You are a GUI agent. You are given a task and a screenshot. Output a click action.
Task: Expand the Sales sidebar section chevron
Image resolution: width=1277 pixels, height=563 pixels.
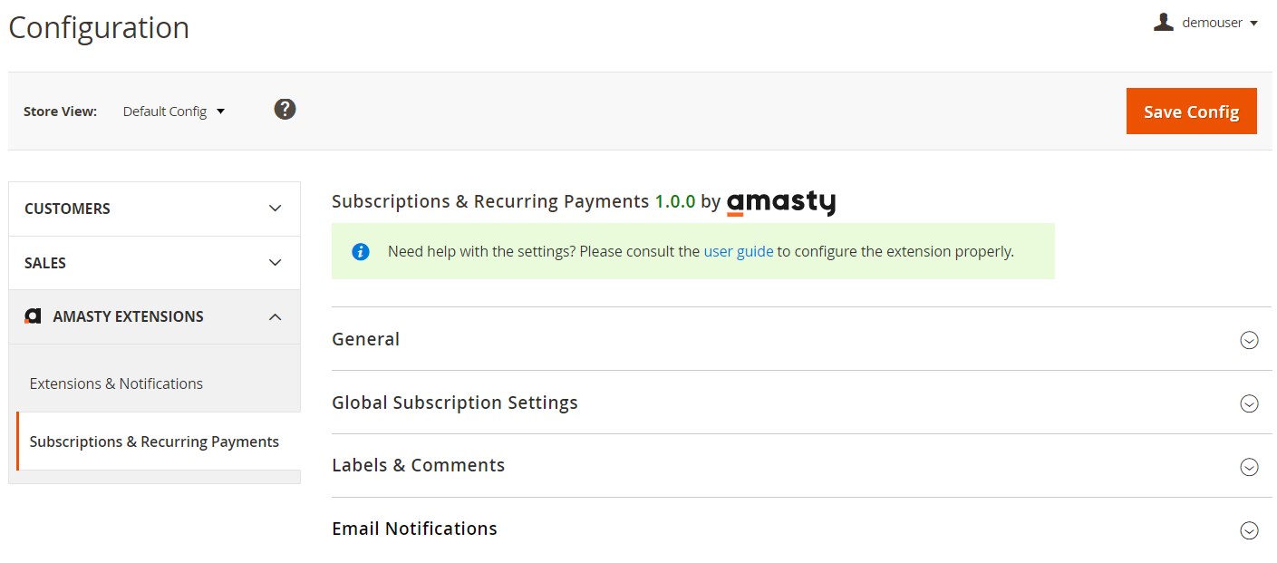coord(276,263)
